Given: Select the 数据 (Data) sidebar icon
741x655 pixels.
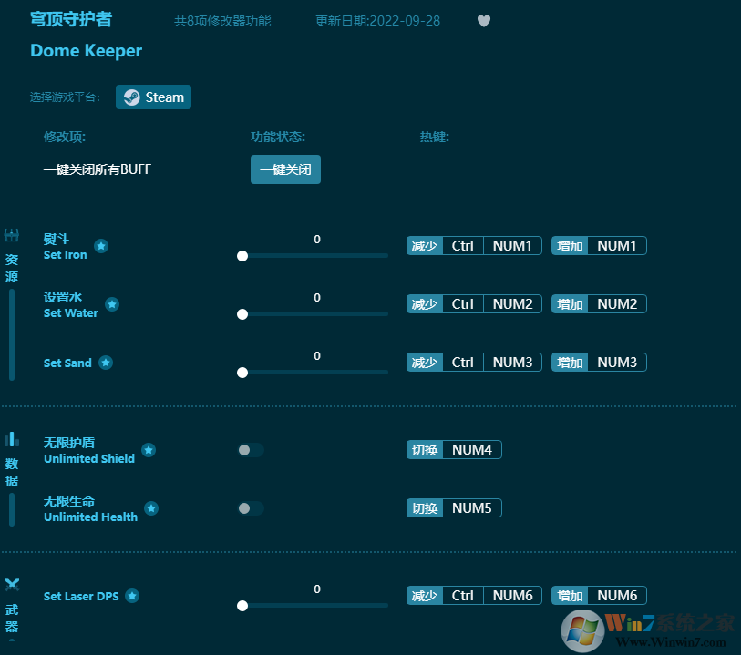Looking at the screenshot, I should click(12, 438).
